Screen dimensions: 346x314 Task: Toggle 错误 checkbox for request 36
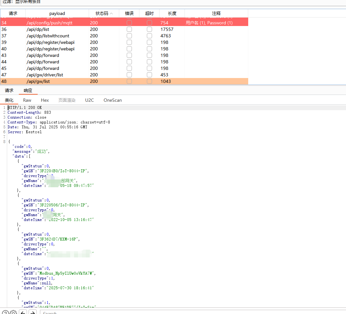point(129,29)
